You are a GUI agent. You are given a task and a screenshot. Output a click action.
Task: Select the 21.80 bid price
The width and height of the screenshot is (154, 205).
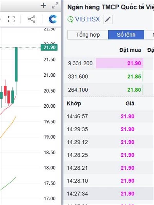pyautogui.click(x=134, y=90)
